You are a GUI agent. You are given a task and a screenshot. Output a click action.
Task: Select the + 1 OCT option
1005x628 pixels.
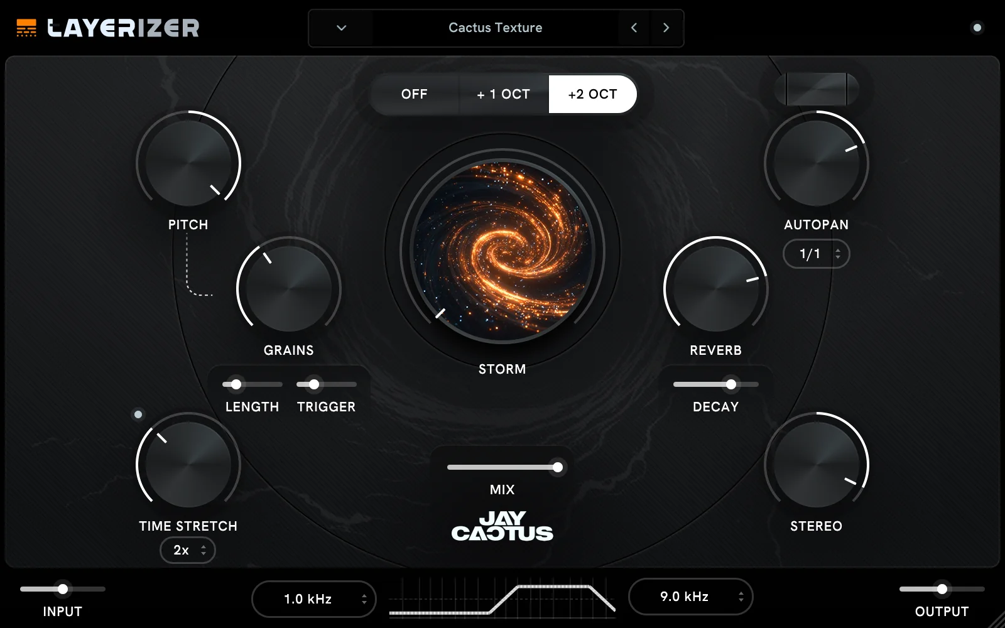(503, 94)
